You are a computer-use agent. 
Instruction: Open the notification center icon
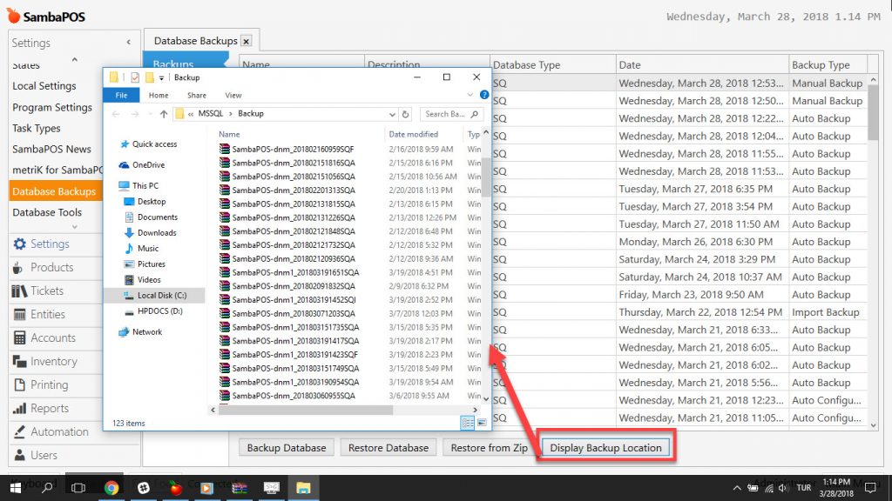(870, 487)
